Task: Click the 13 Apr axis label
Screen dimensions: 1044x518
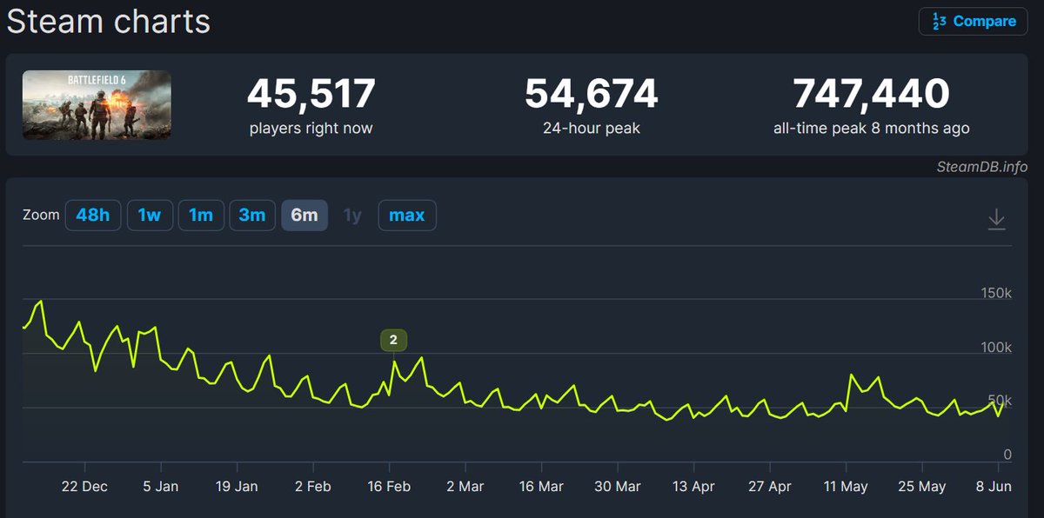Action: click(x=693, y=487)
